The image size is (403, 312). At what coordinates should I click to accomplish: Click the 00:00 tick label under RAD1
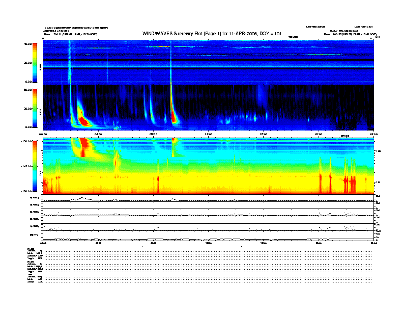(x=43, y=134)
